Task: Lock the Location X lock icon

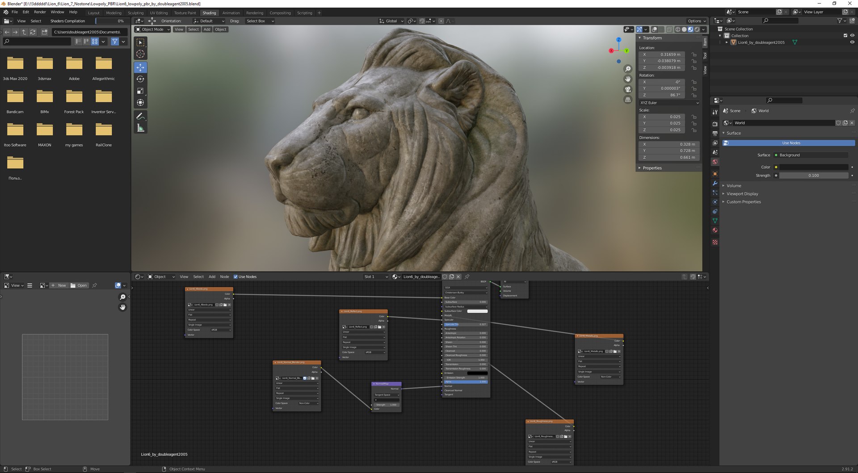Action: 694,54
